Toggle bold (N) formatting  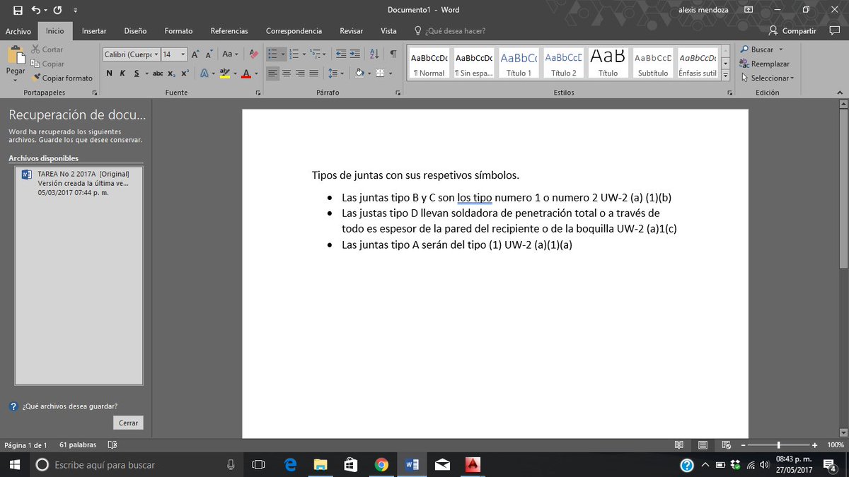(x=110, y=73)
